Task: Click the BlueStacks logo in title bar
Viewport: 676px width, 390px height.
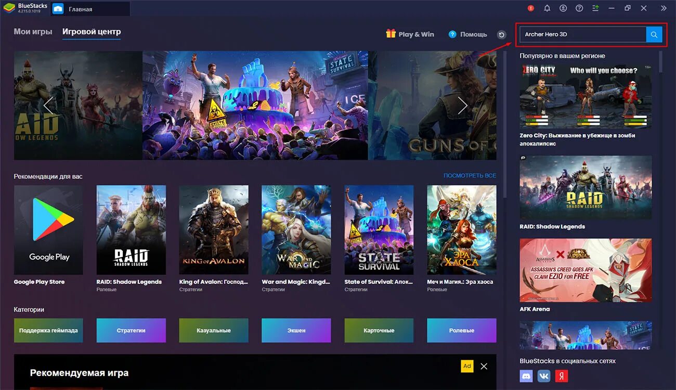Action: 9,8
